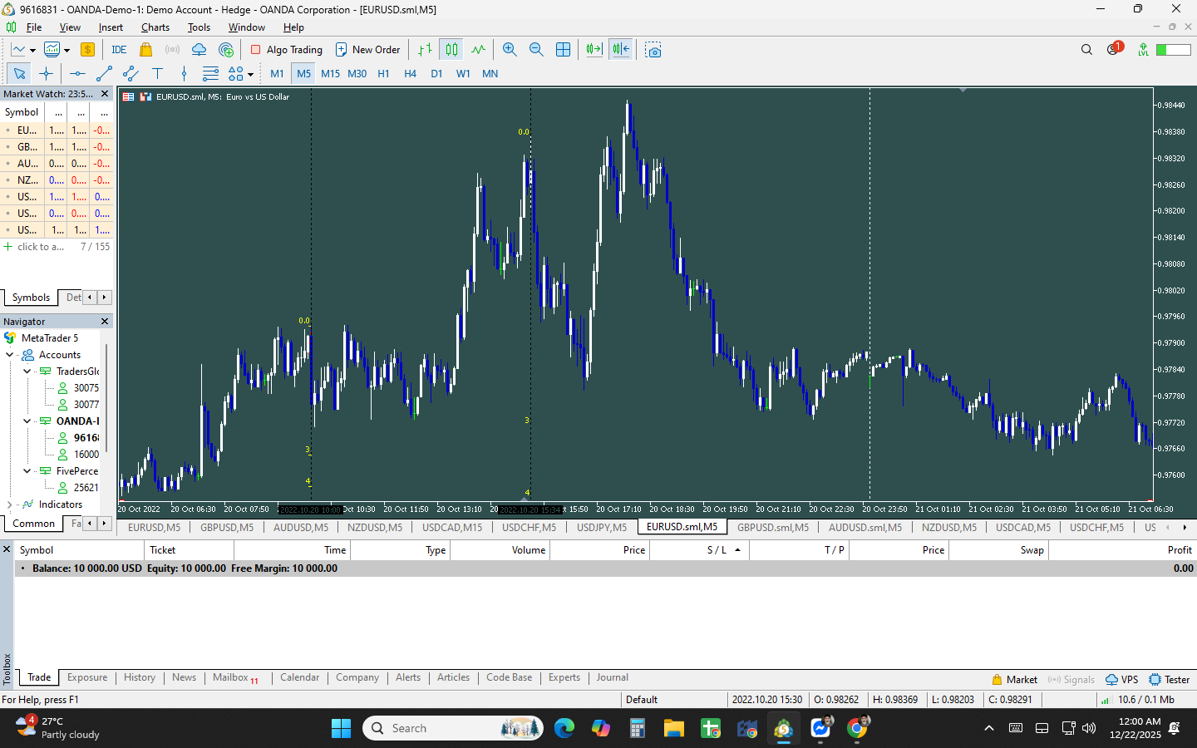Expand the Indicators tree node

pos(10,504)
